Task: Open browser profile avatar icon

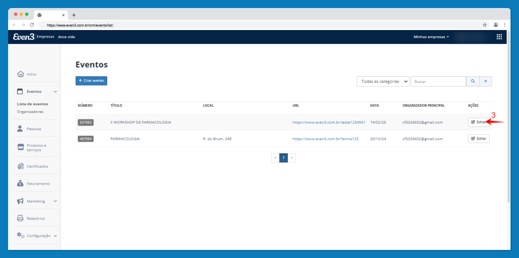Action: click(495, 25)
